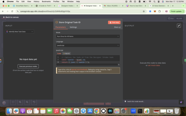Open the File menu
The height and width of the screenshot is (116, 186).
coord(18,2)
